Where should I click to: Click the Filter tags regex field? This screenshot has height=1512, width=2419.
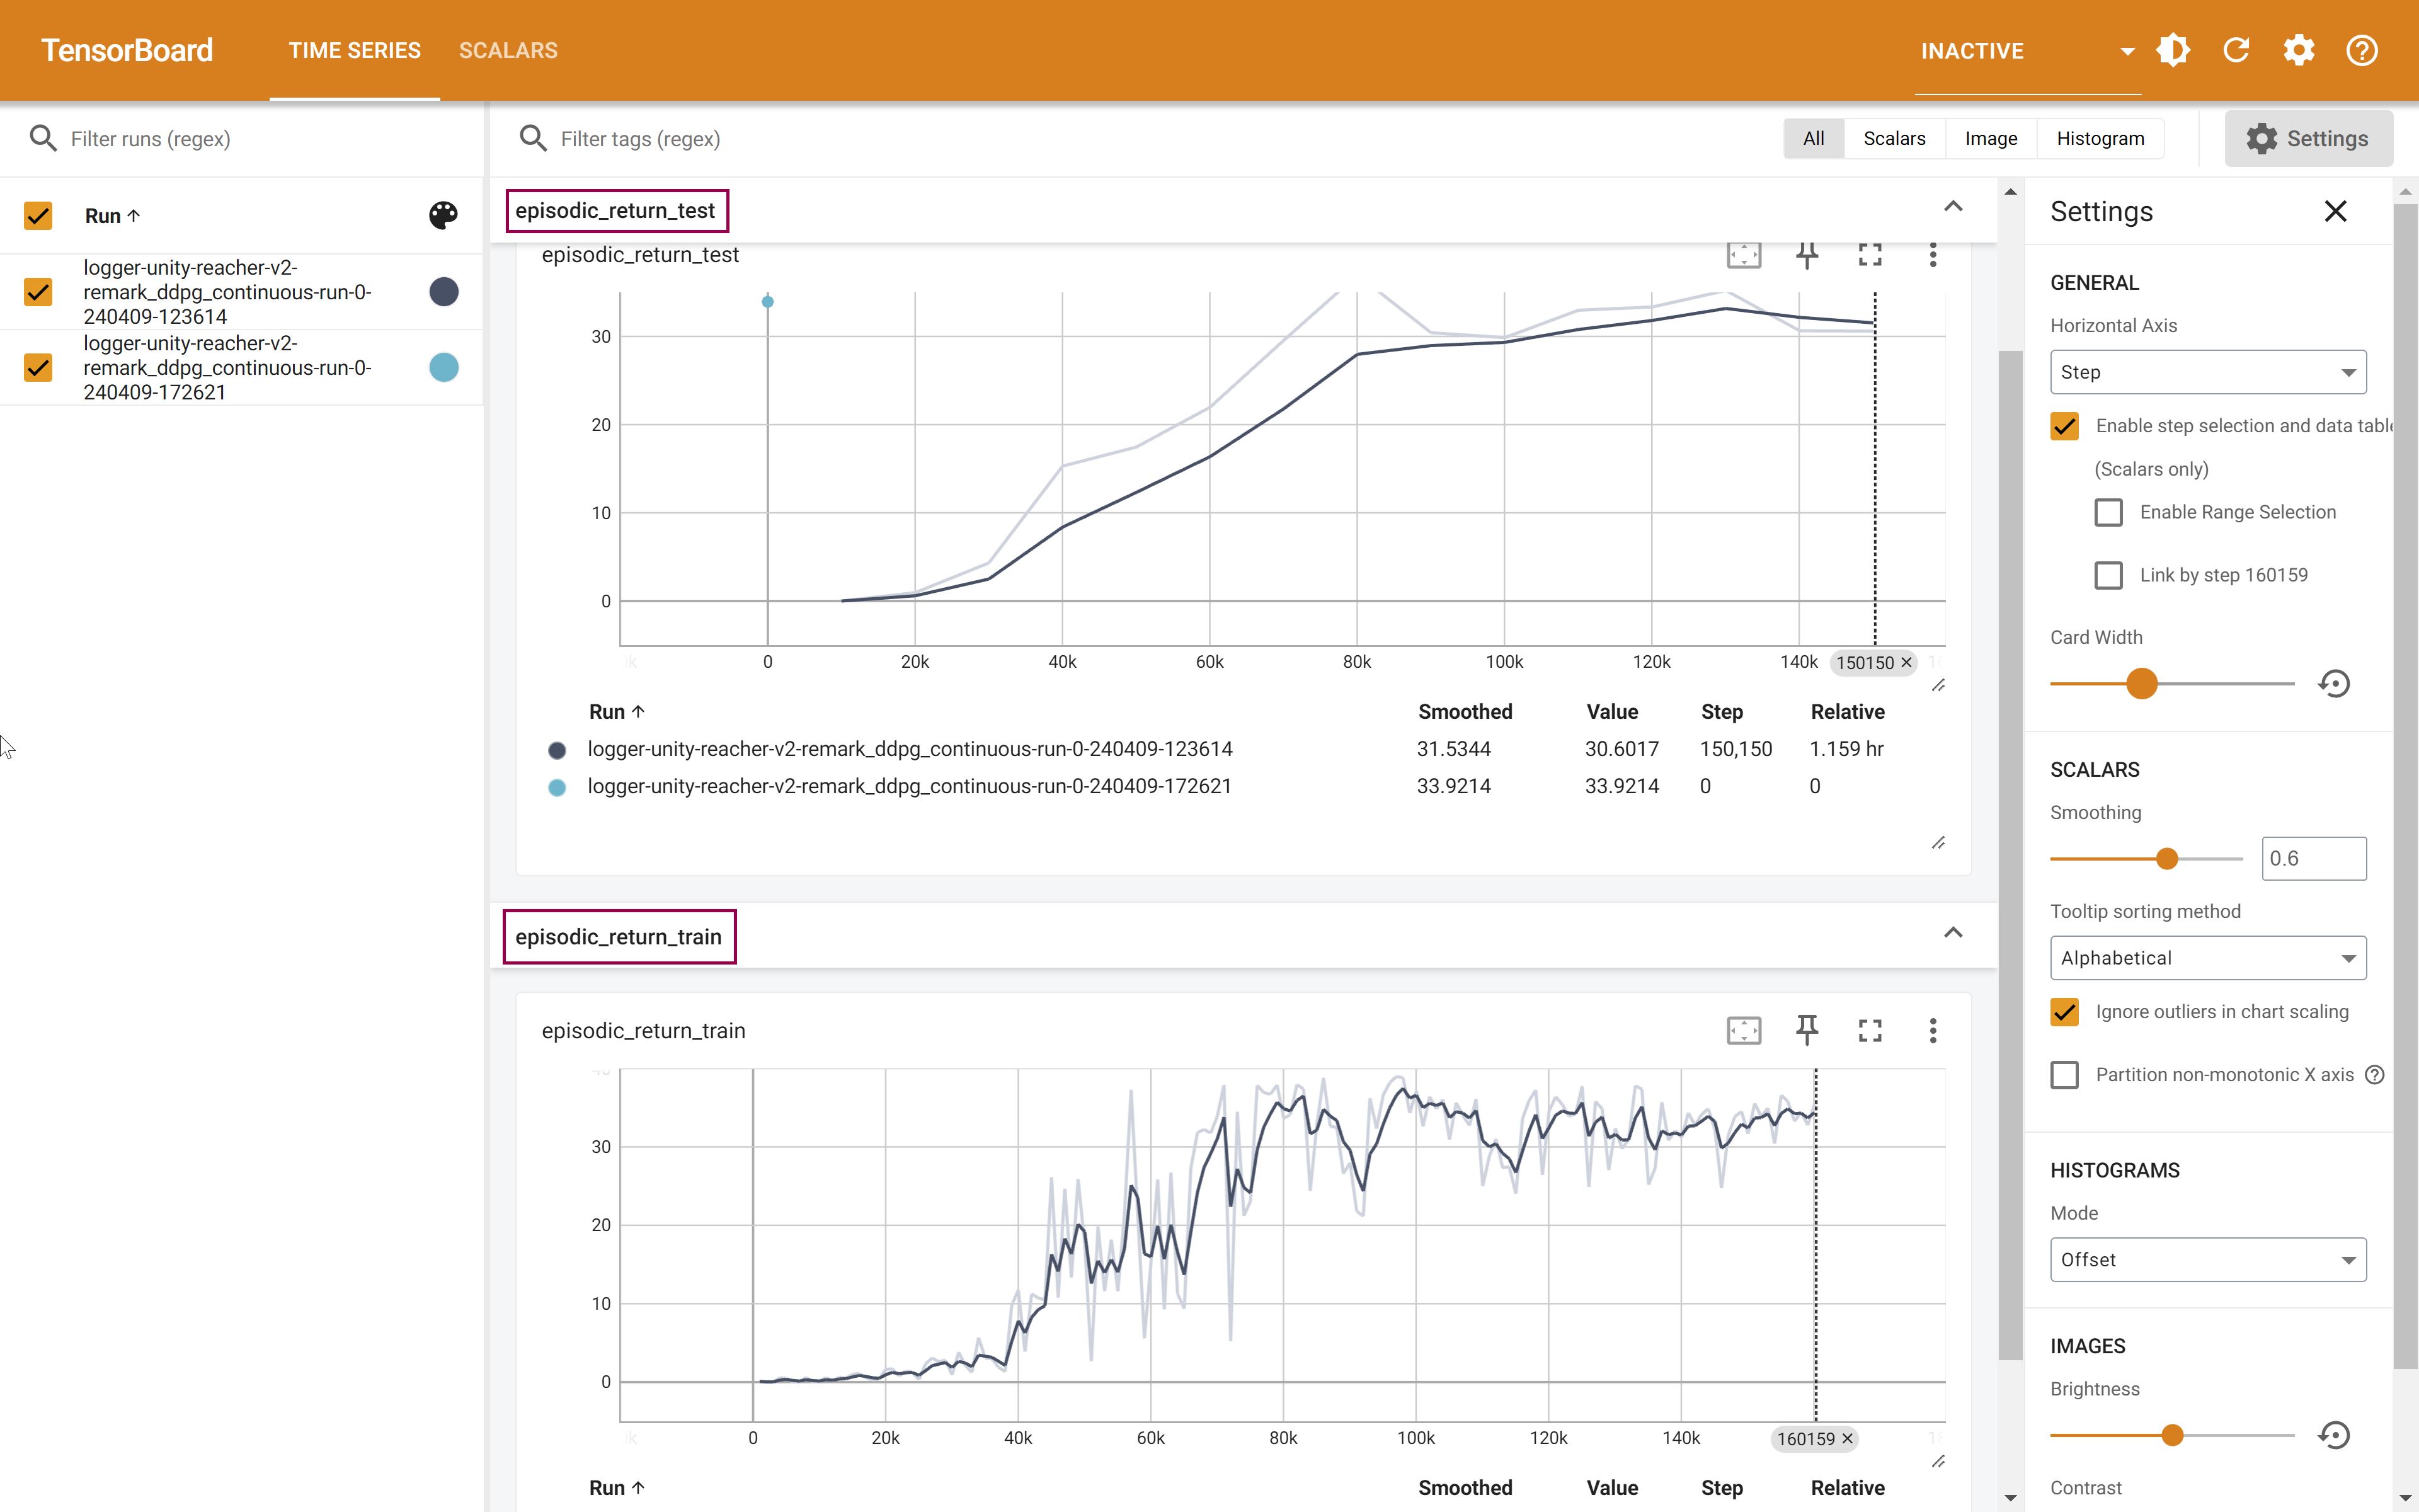640,139
